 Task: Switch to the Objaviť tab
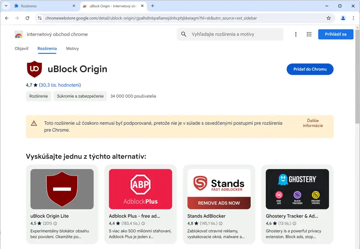click(22, 48)
